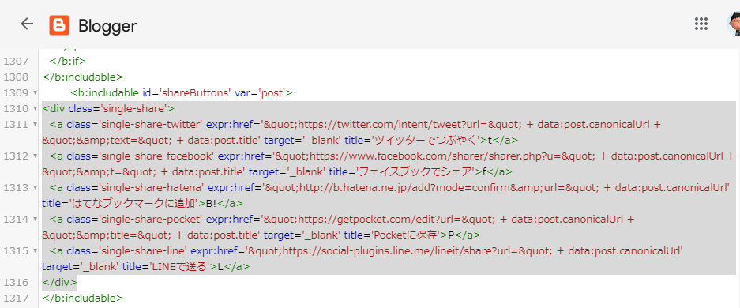
Task: Collapse fold arrow on line 1311
Action: (x=36, y=125)
